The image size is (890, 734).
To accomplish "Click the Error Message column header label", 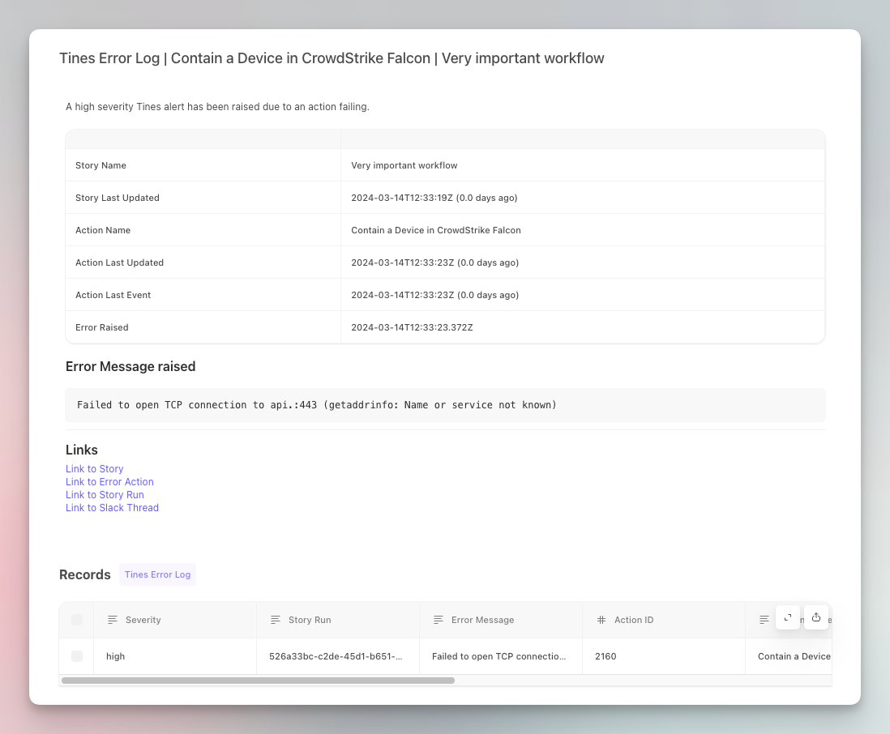I will (482, 620).
